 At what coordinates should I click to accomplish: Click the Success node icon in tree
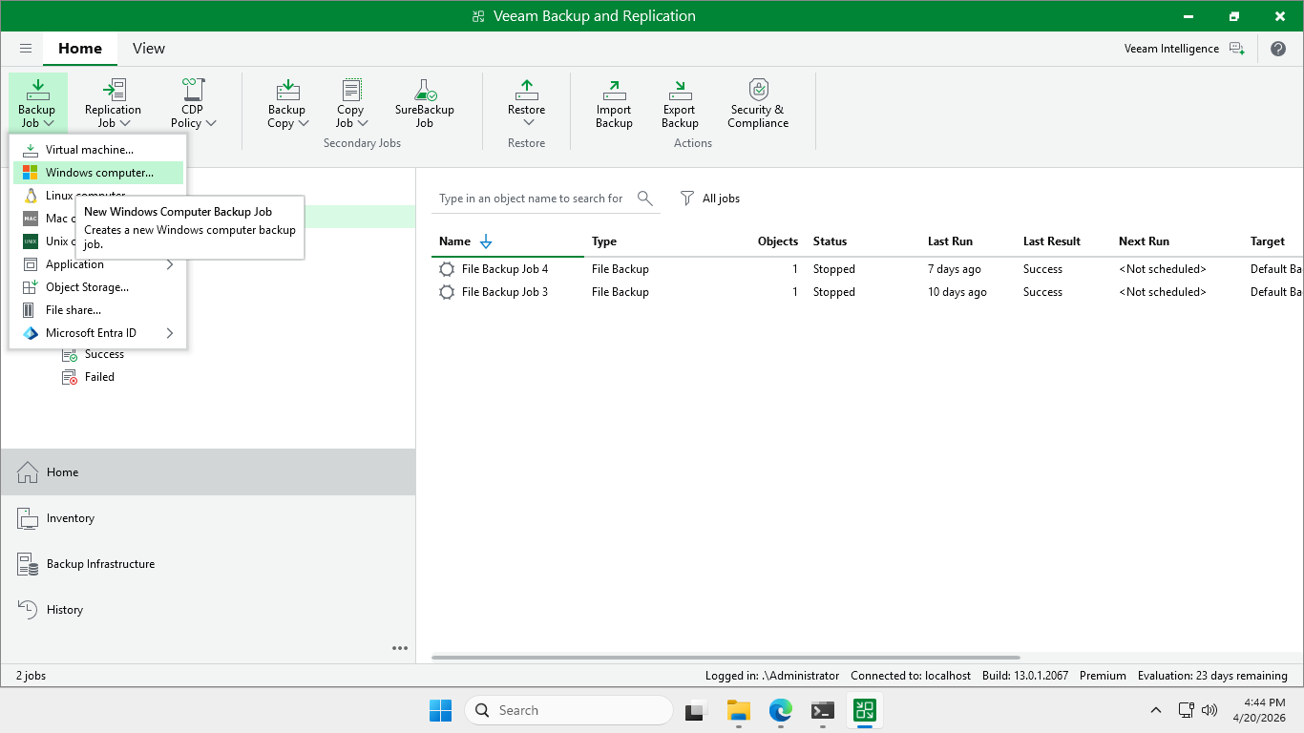pos(70,354)
